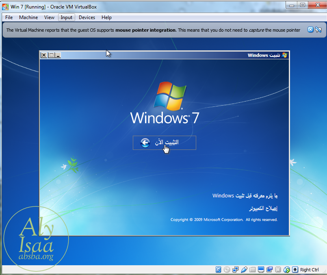
Task: Open the File menu
Action: coord(9,17)
